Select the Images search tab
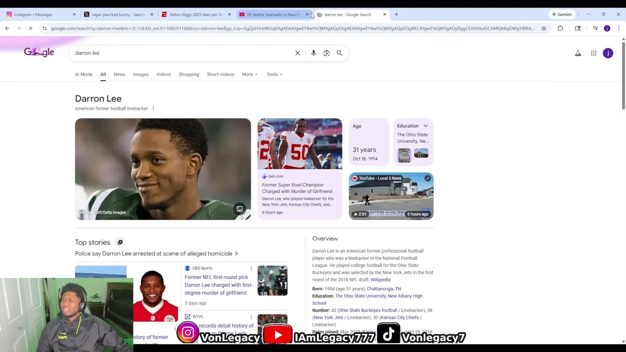The height and width of the screenshot is (352, 626). coord(141,74)
